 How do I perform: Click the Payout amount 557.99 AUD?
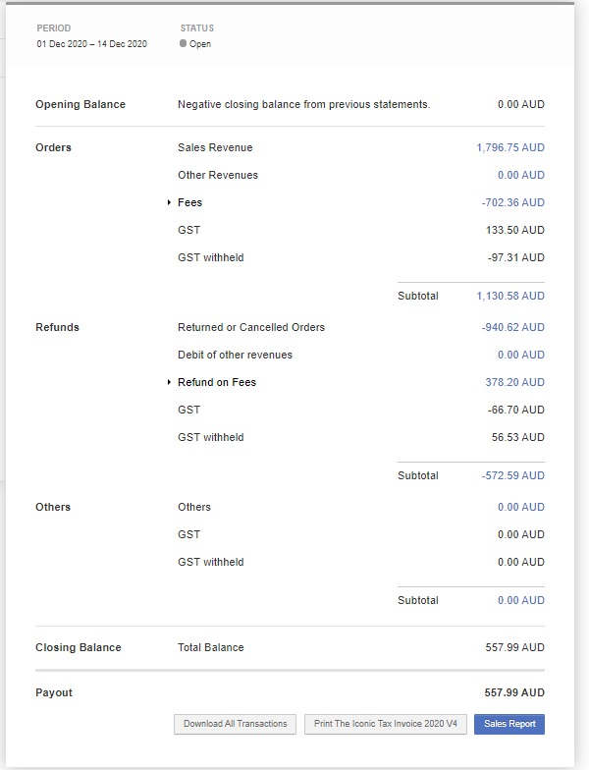pos(513,692)
